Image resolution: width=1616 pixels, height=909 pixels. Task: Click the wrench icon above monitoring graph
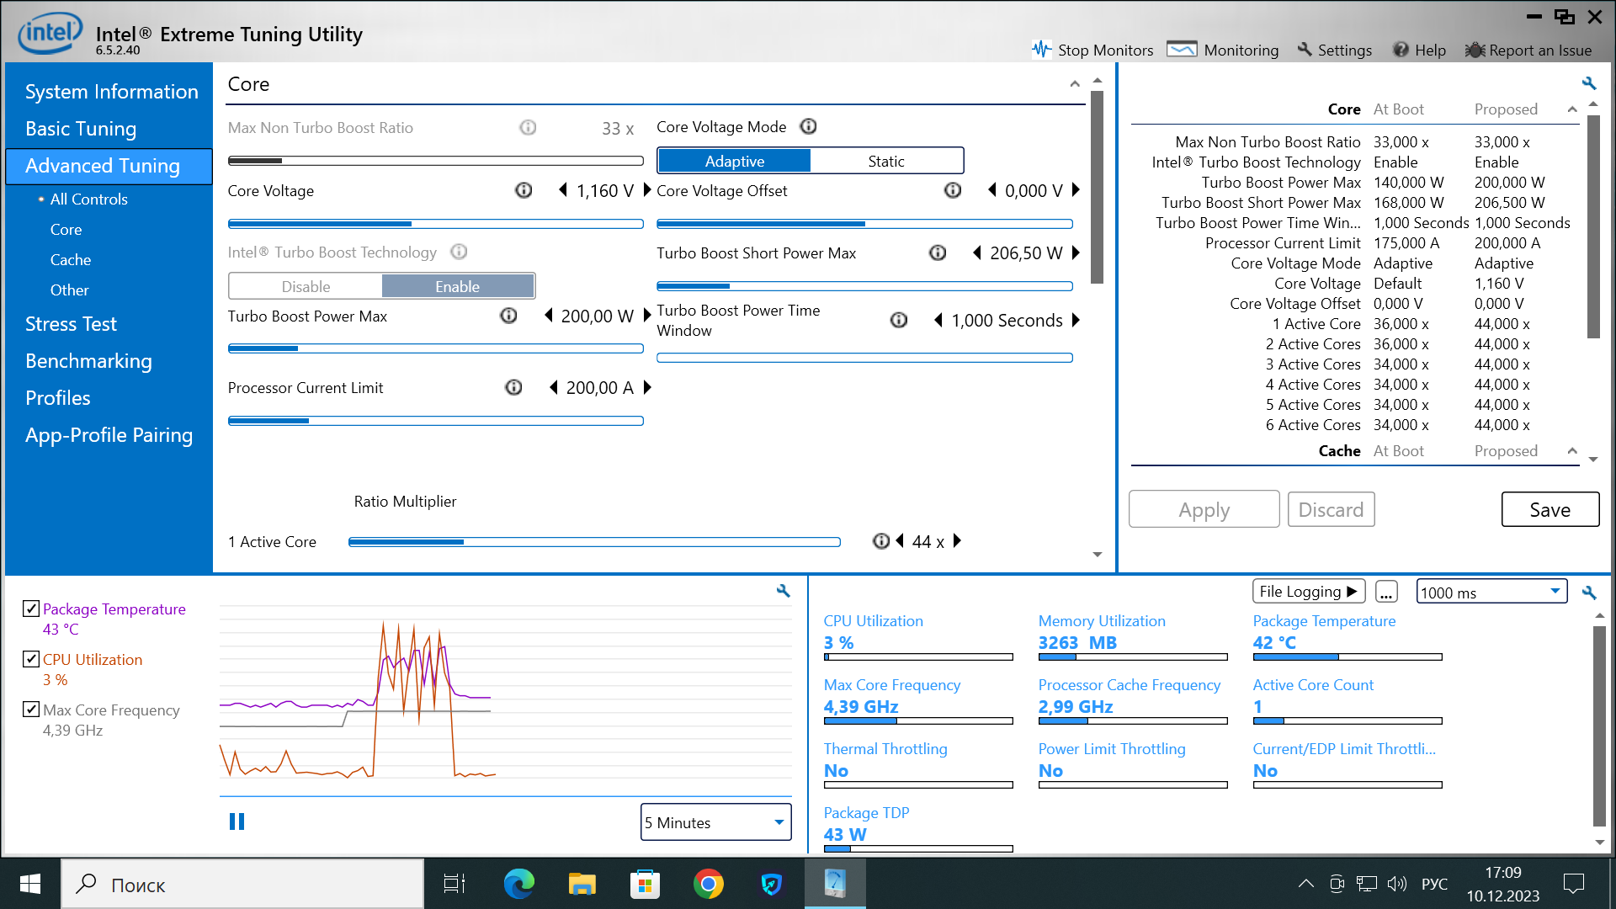pos(783,591)
